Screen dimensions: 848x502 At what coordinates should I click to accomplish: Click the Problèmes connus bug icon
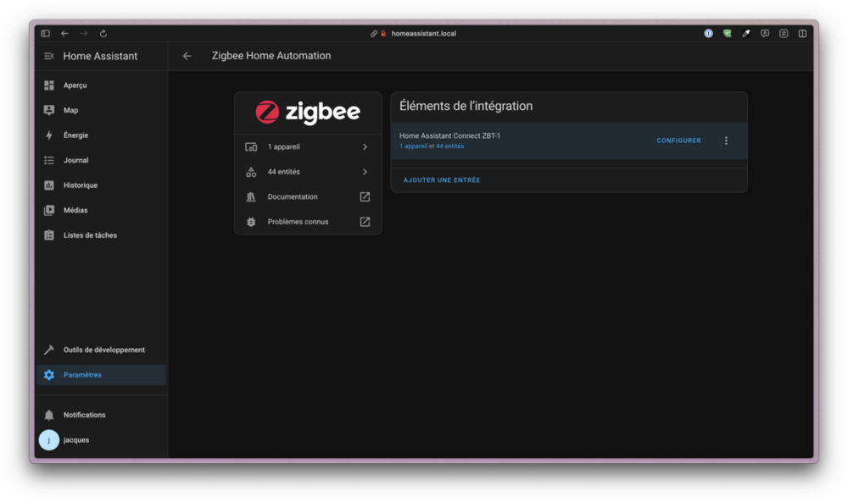pyautogui.click(x=251, y=222)
